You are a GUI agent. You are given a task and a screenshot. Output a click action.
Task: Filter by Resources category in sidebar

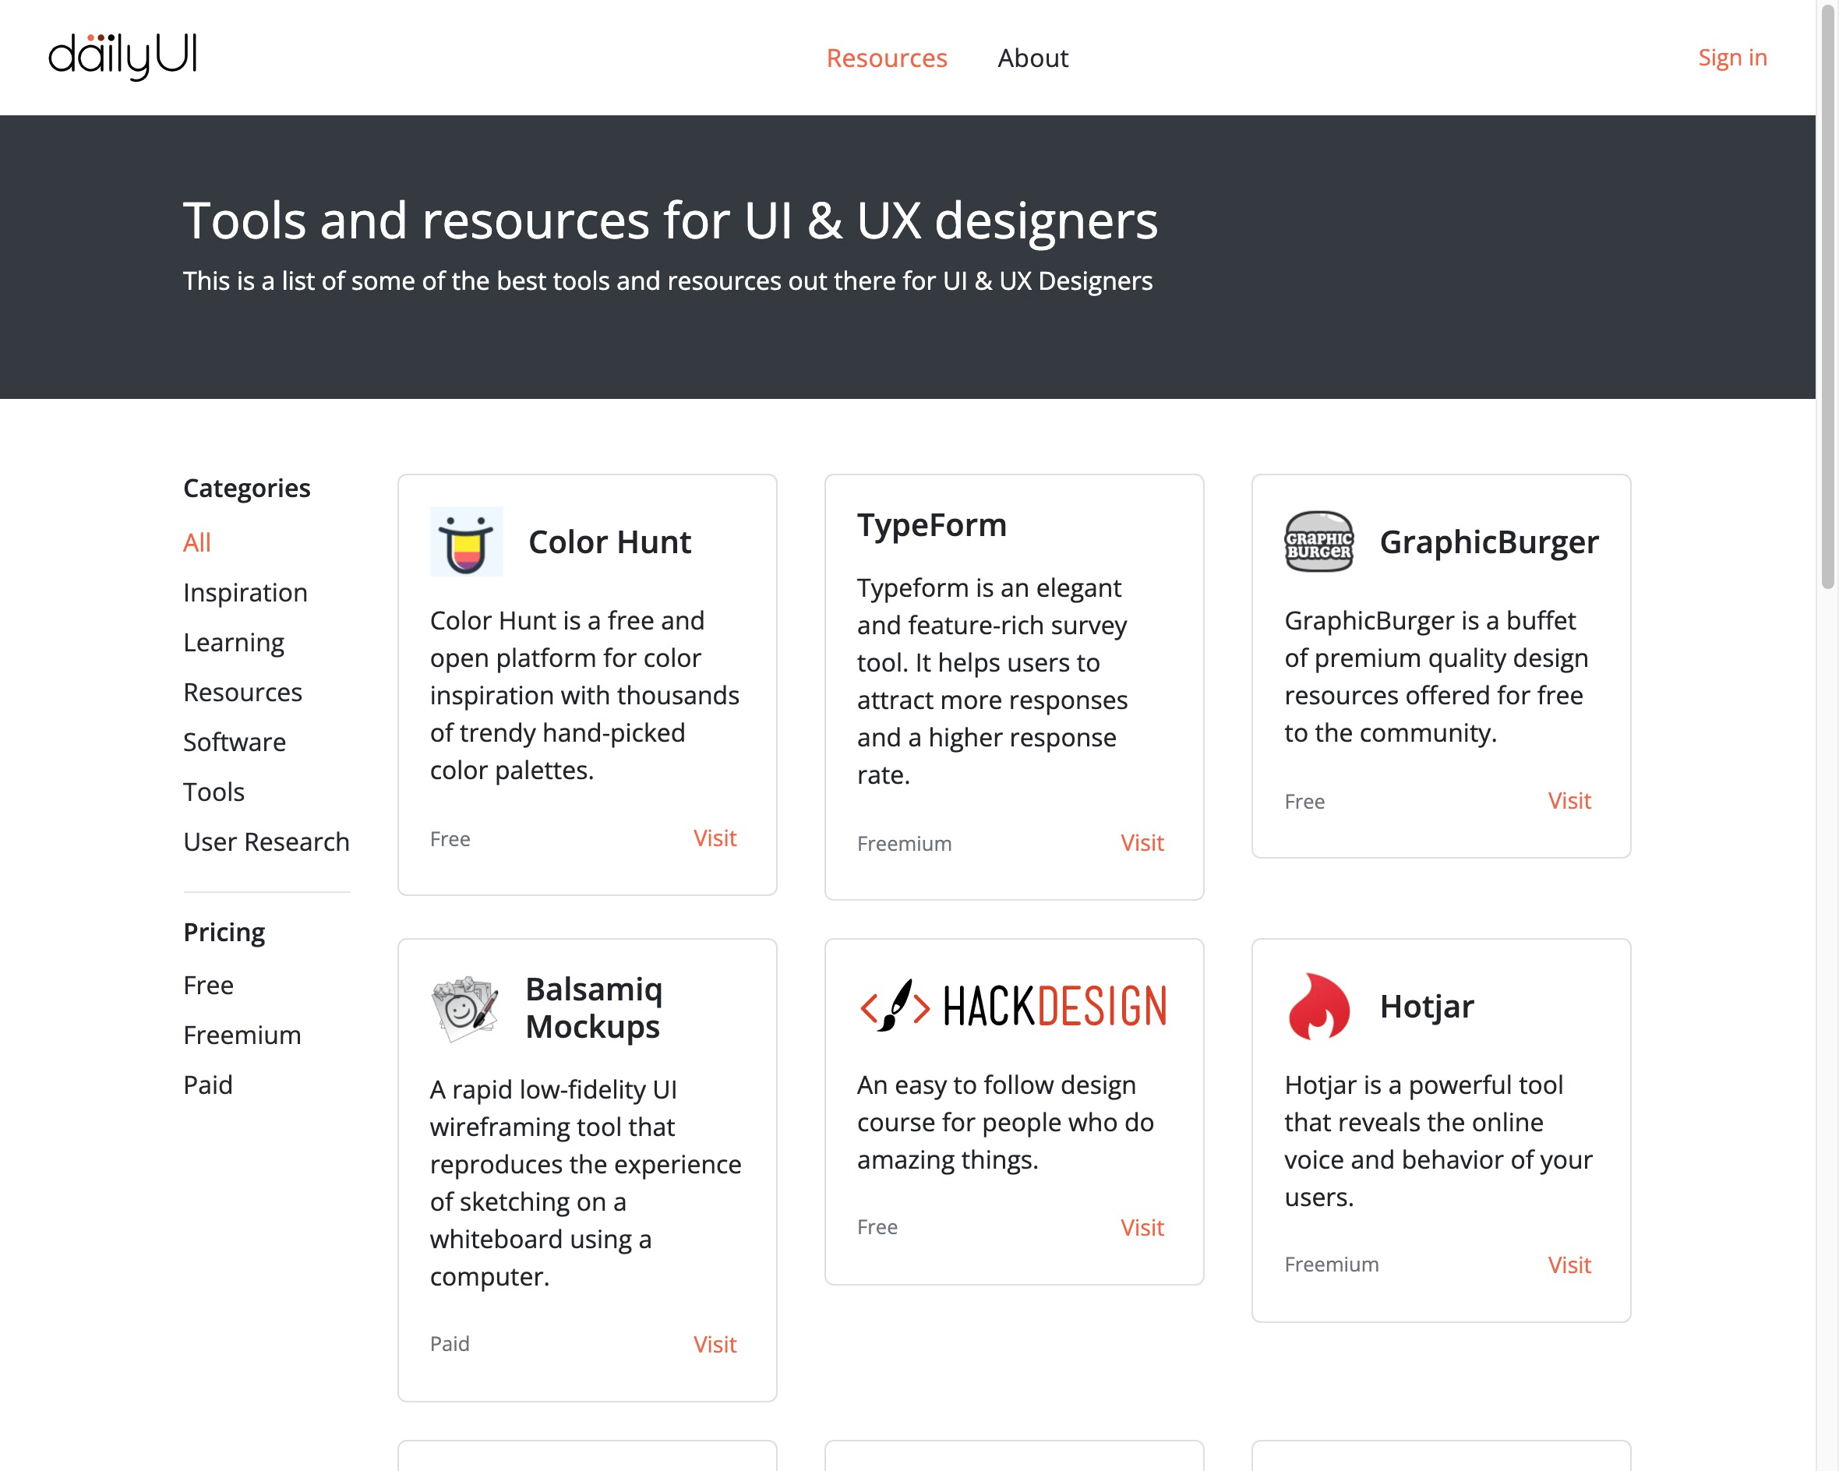pyautogui.click(x=243, y=693)
